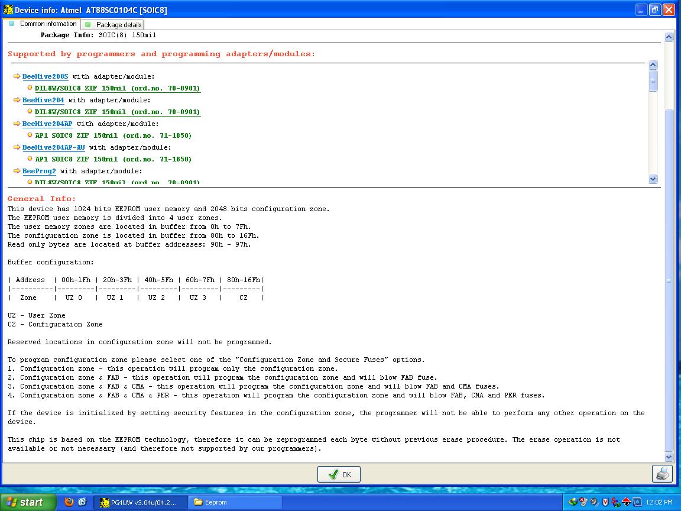Screen dimensions: 681x511
Task: Open the BeeHive208S programmer link
Action: point(45,76)
